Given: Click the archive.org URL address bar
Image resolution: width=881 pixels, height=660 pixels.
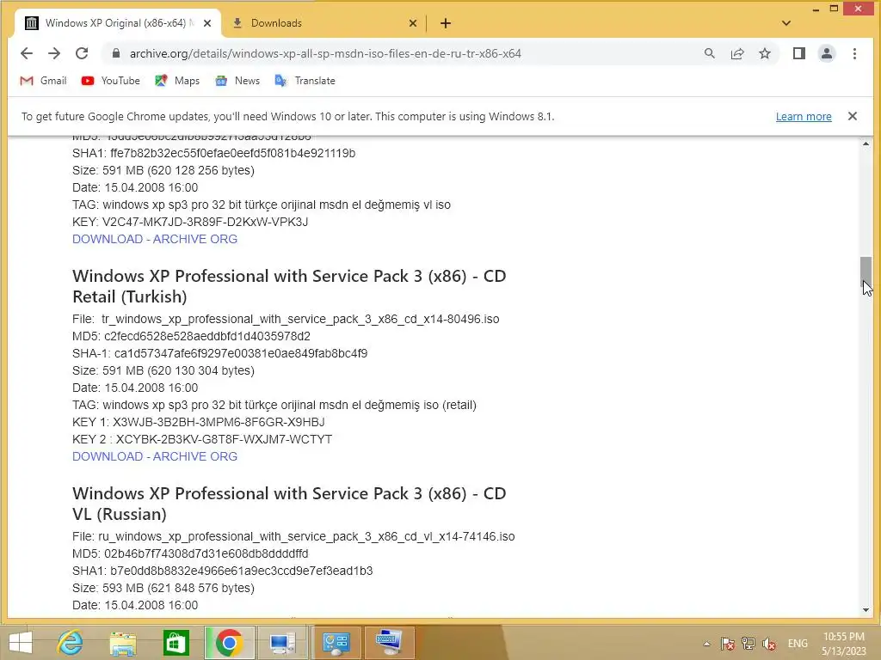Looking at the screenshot, I should click(x=325, y=53).
